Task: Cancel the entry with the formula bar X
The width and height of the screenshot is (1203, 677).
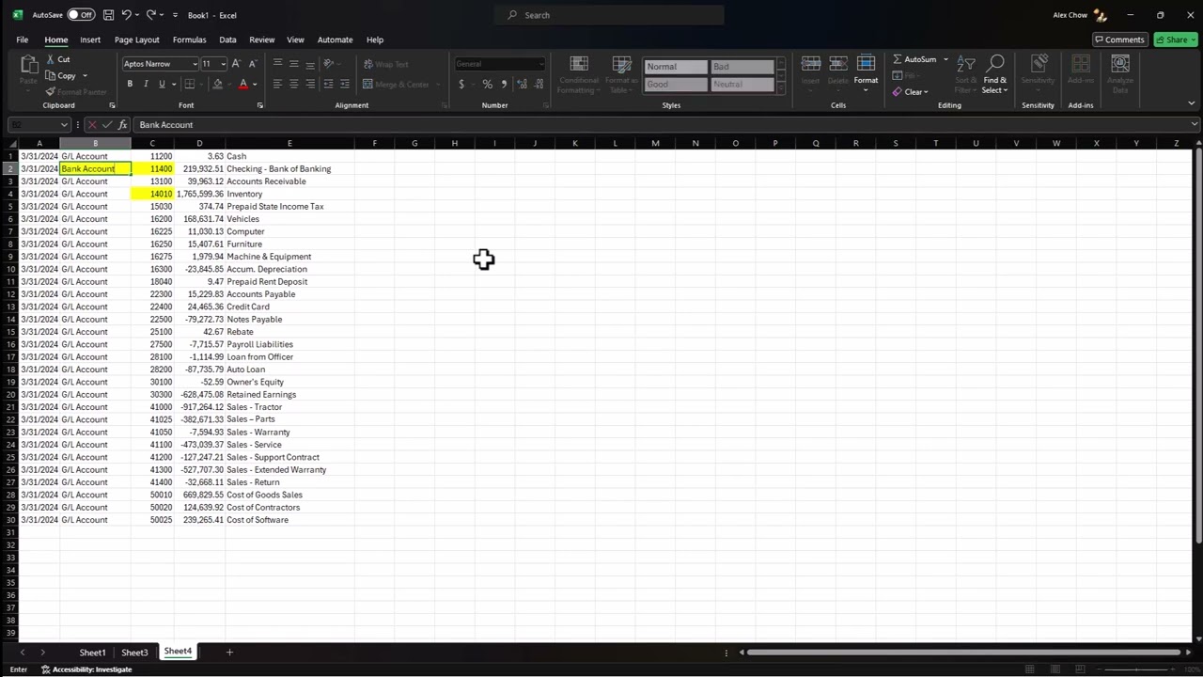Action: click(91, 124)
